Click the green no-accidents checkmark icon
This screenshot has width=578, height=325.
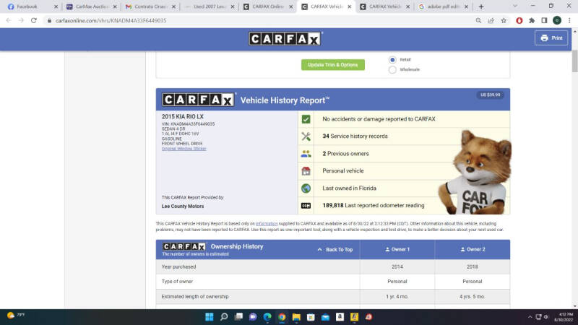(x=306, y=119)
